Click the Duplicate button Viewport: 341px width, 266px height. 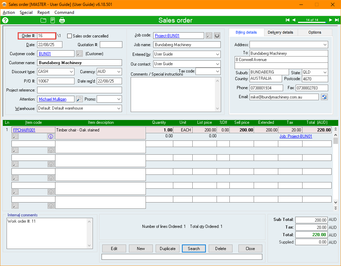point(167,249)
